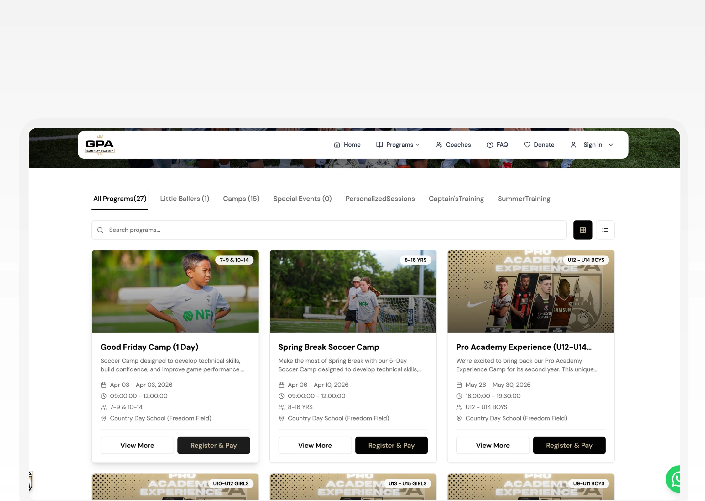Image resolution: width=705 pixels, height=501 pixels.
Task: Switch to grid view layout
Action: click(582, 230)
